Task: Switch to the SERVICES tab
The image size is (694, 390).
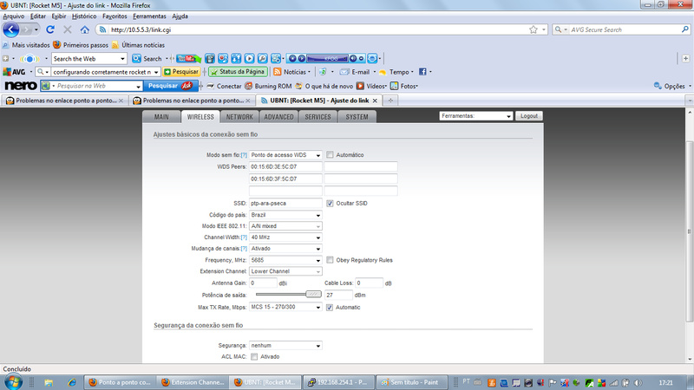Action: 318,117
